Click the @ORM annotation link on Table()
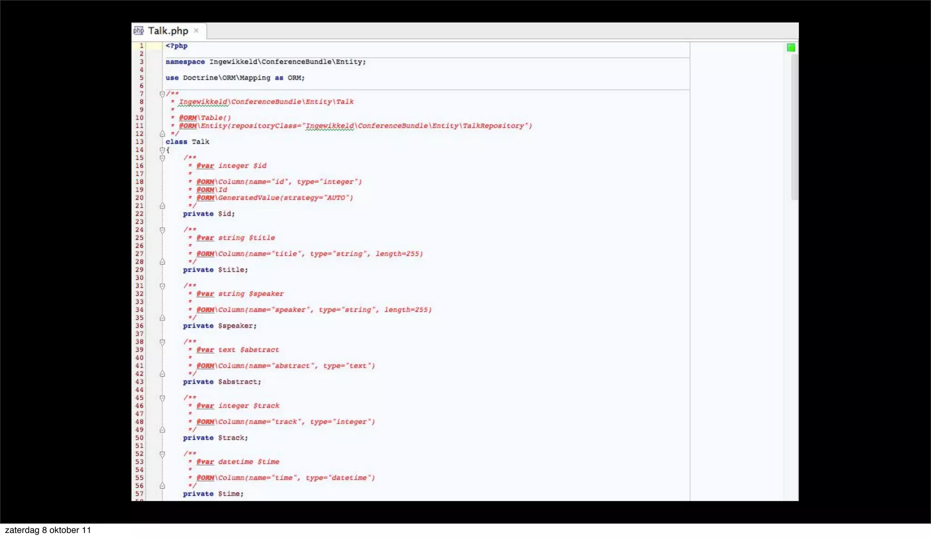 click(x=188, y=118)
